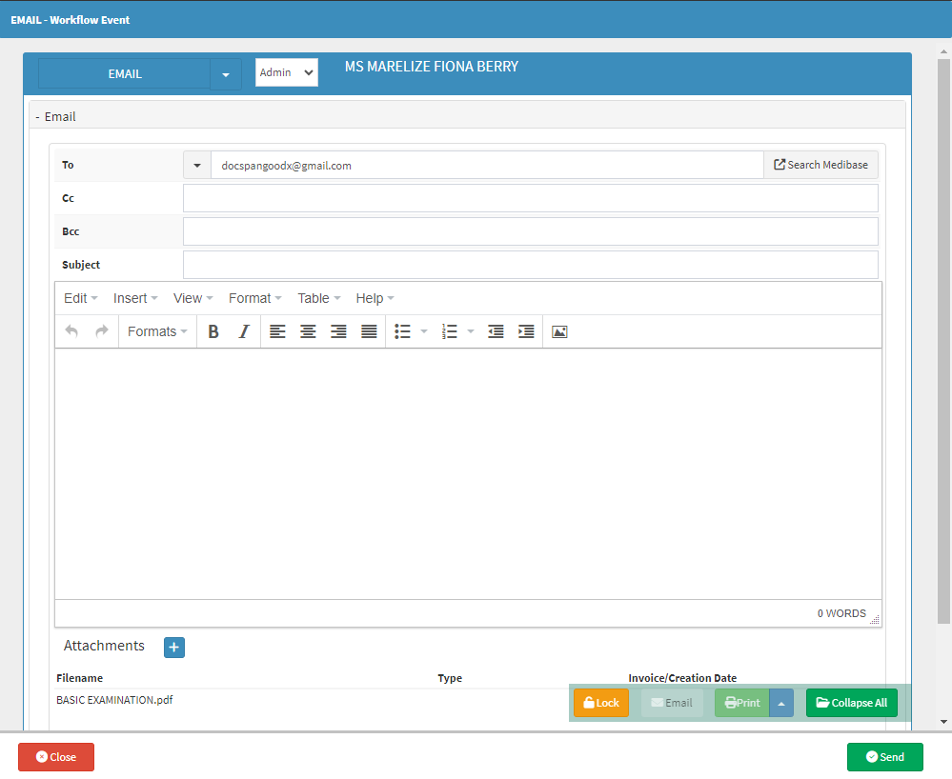Expand the EMAIL button dropdown arrow
The width and height of the screenshot is (952, 779).
click(226, 74)
